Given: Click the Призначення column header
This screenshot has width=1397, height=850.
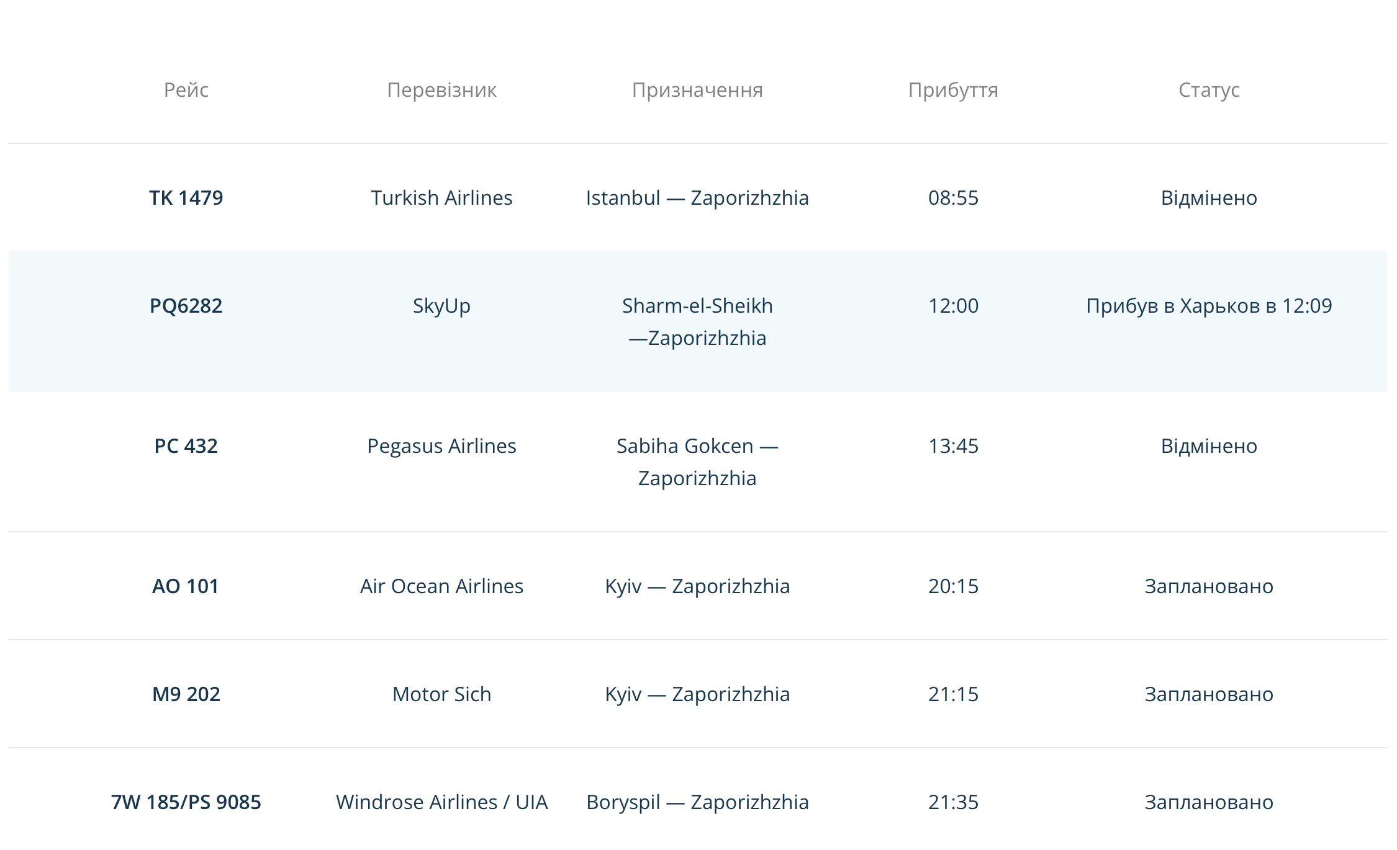Looking at the screenshot, I should 697,90.
